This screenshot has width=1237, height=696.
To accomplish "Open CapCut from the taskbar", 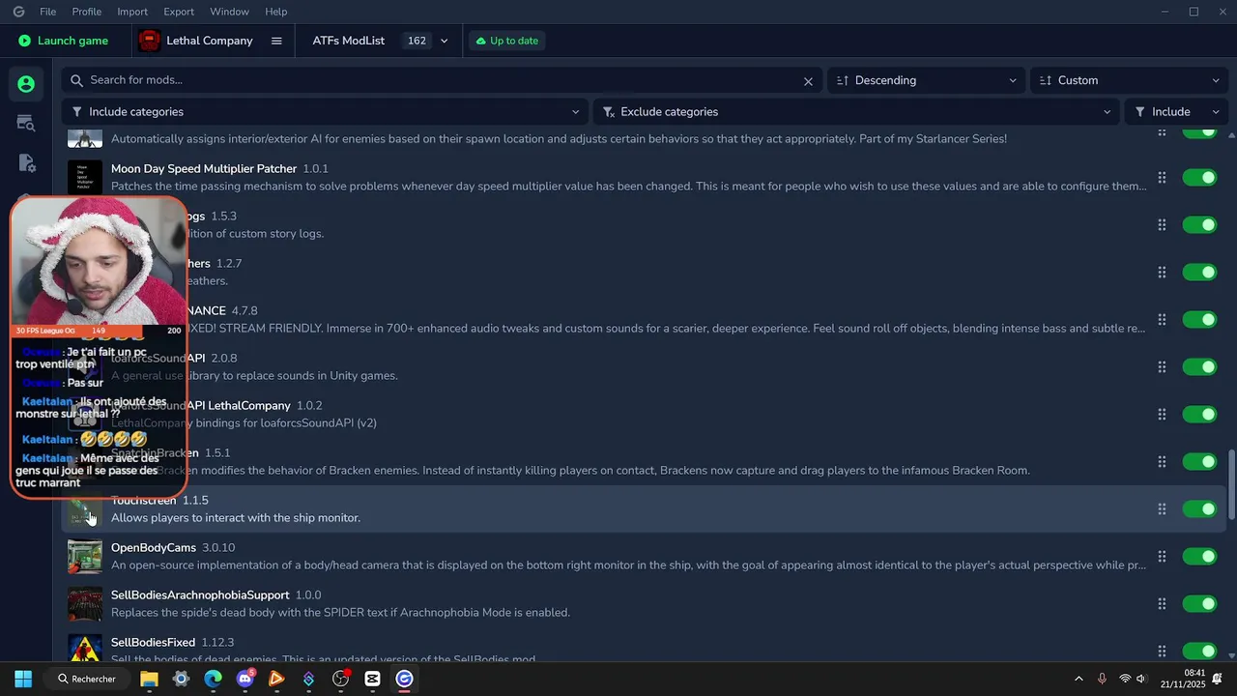I will (372, 679).
